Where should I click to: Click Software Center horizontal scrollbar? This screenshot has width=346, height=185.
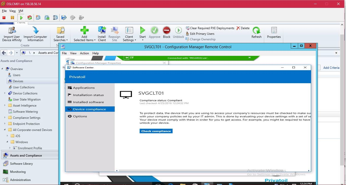pos(213,171)
